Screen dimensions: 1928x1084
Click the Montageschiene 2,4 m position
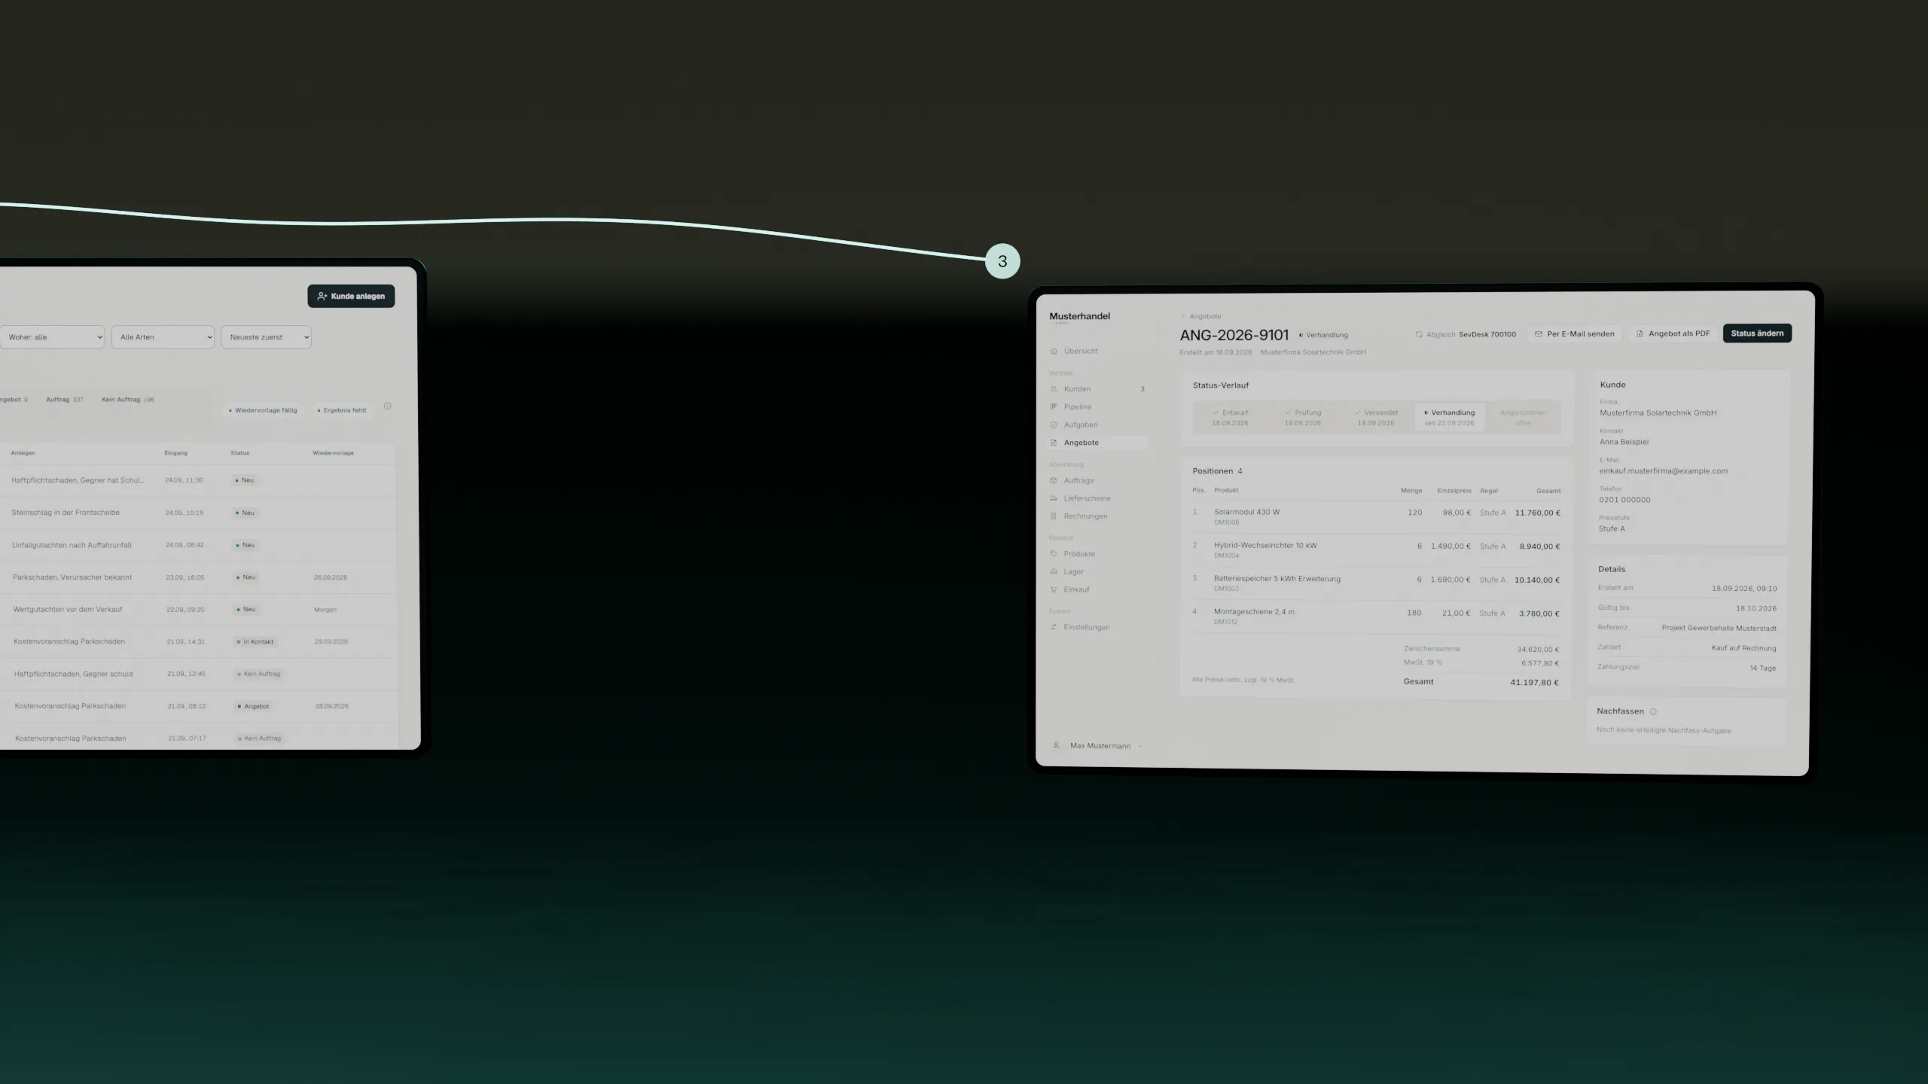(x=1377, y=617)
